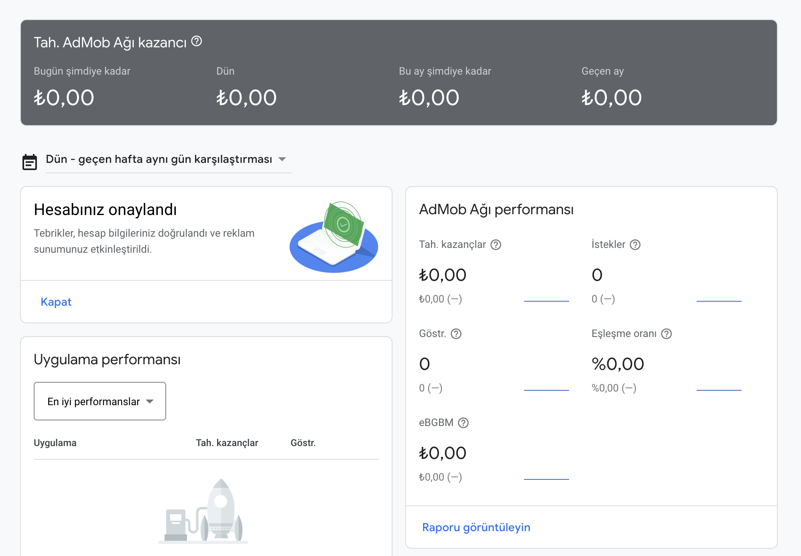The image size is (801, 556).
Task: Click the %0,00 match rate value
Action: [x=618, y=364]
